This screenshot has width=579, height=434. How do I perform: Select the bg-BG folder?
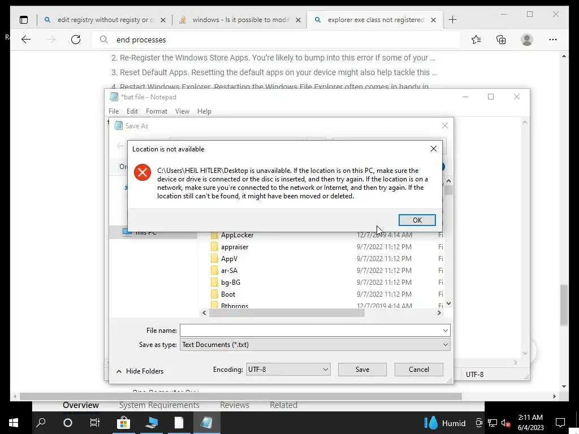[231, 283]
